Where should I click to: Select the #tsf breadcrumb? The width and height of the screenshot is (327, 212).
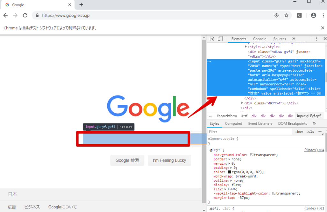[x=244, y=116]
